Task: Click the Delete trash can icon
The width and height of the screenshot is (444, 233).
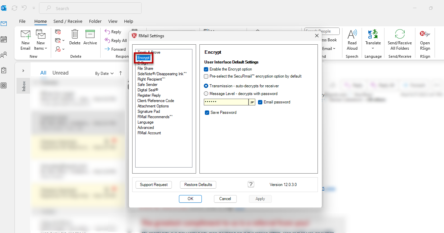Action: tap(75, 34)
